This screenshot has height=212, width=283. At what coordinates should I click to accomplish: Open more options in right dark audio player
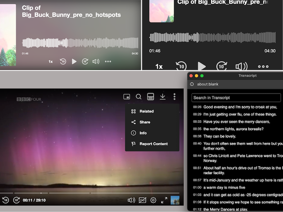pyautogui.click(x=263, y=66)
